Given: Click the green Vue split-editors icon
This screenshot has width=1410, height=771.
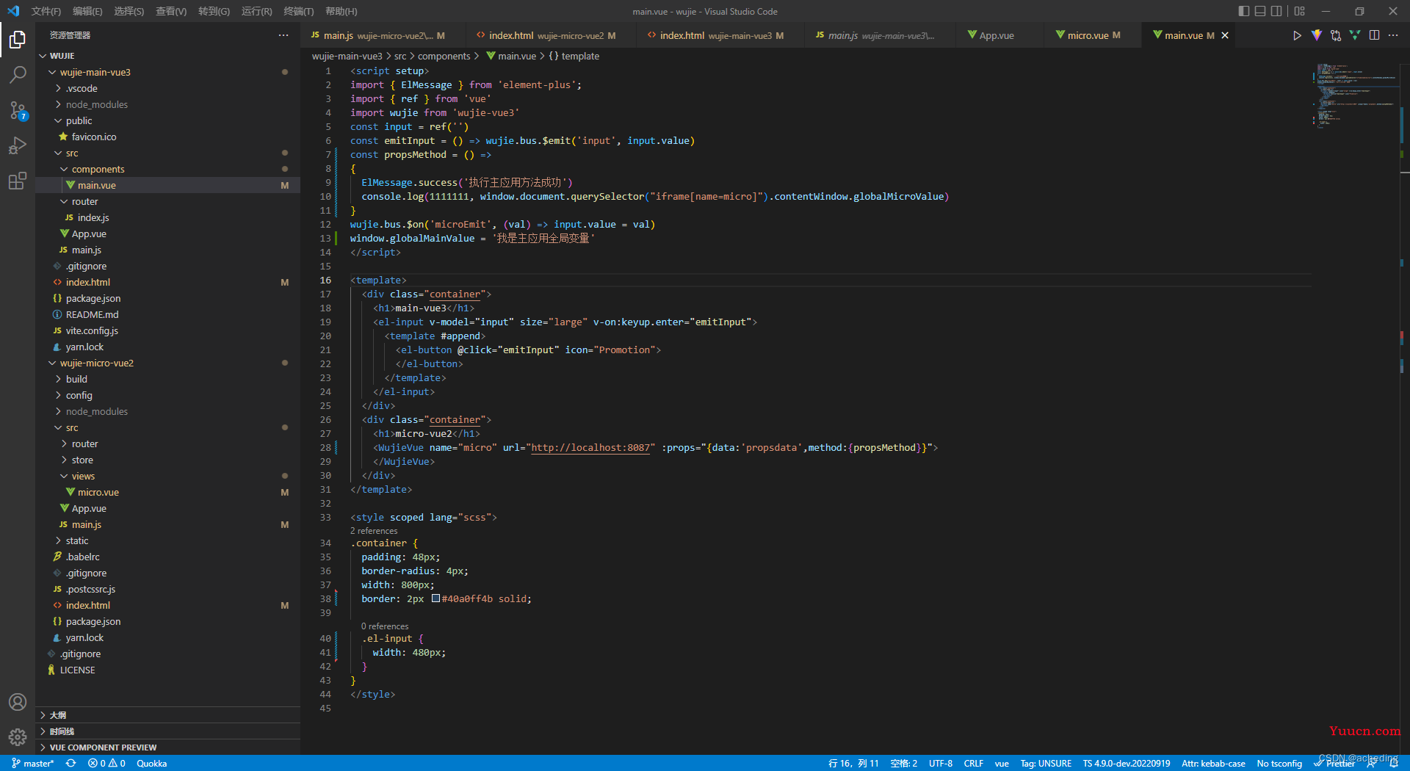Looking at the screenshot, I should point(1354,35).
